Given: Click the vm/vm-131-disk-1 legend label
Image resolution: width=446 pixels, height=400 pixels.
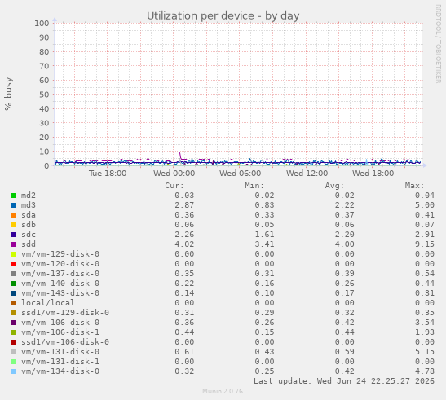Looking at the screenshot, I should click(60, 362).
